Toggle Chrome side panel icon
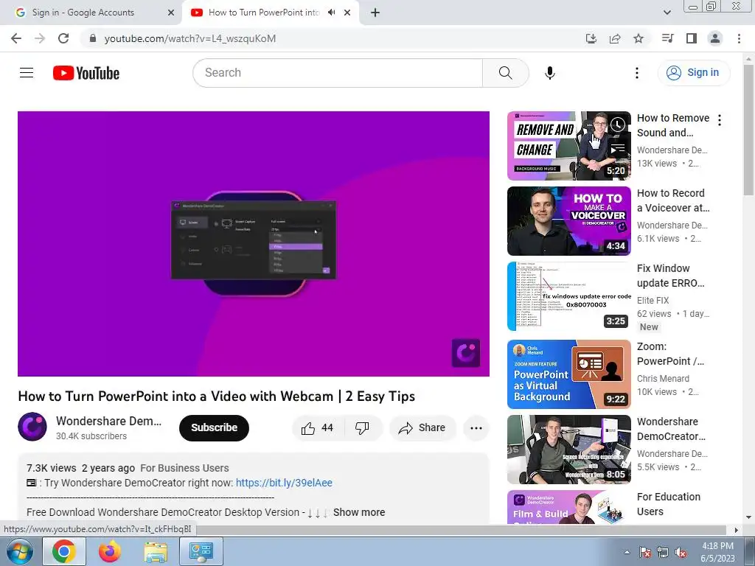 tap(692, 38)
